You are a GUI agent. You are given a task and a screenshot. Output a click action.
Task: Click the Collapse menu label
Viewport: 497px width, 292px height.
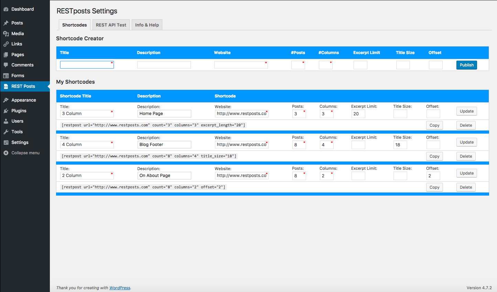point(25,153)
